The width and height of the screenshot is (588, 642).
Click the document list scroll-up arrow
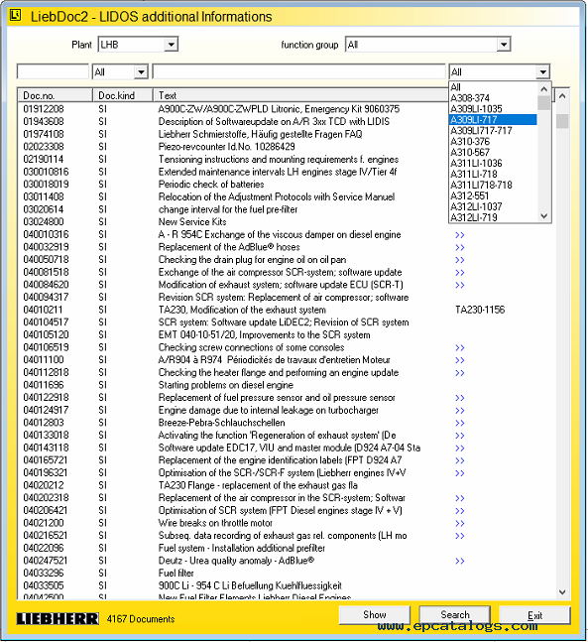point(562,96)
